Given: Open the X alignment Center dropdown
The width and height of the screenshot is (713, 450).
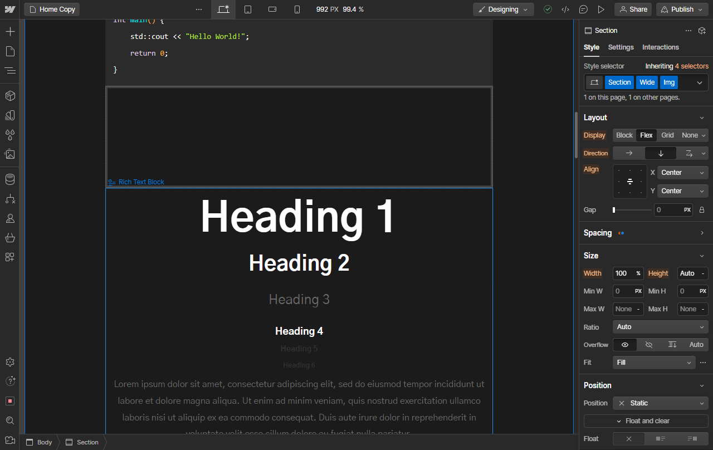Looking at the screenshot, I should [683, 173].
